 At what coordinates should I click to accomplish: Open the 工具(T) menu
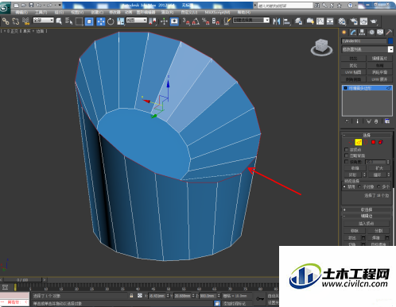click(x=41, y=13)
